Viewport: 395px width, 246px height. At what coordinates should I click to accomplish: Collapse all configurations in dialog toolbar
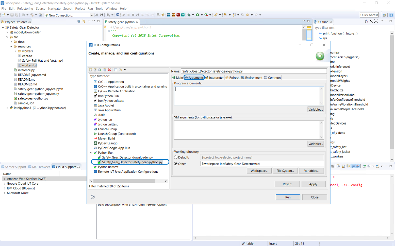[116, 70]
